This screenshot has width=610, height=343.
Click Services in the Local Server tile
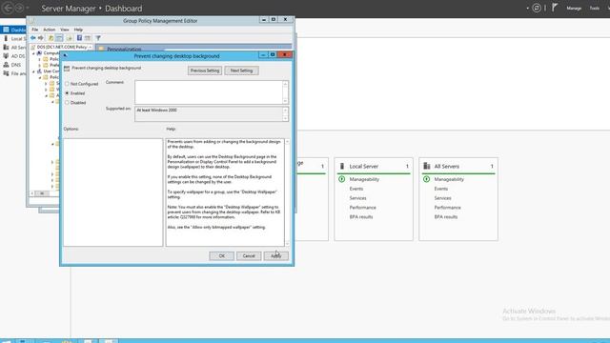(357, 198)
